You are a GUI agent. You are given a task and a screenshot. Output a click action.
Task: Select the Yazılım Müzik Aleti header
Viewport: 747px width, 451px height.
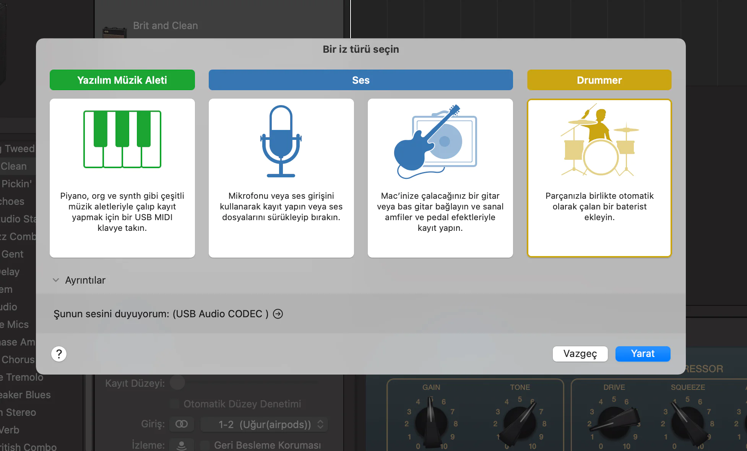click(122, 80)
